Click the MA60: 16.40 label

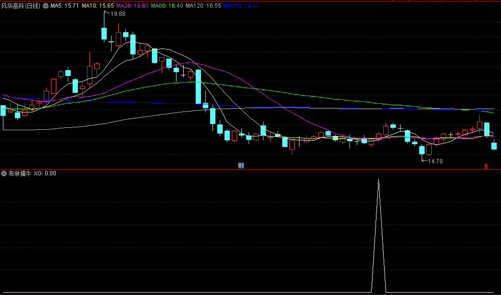point(167,6)
